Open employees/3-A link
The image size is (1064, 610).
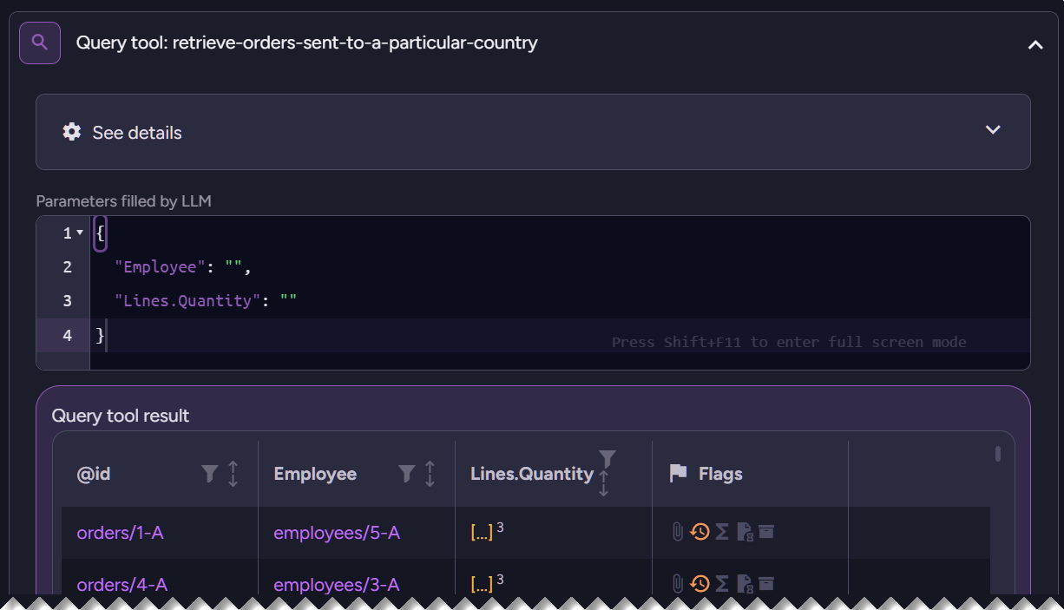[337, 585]
